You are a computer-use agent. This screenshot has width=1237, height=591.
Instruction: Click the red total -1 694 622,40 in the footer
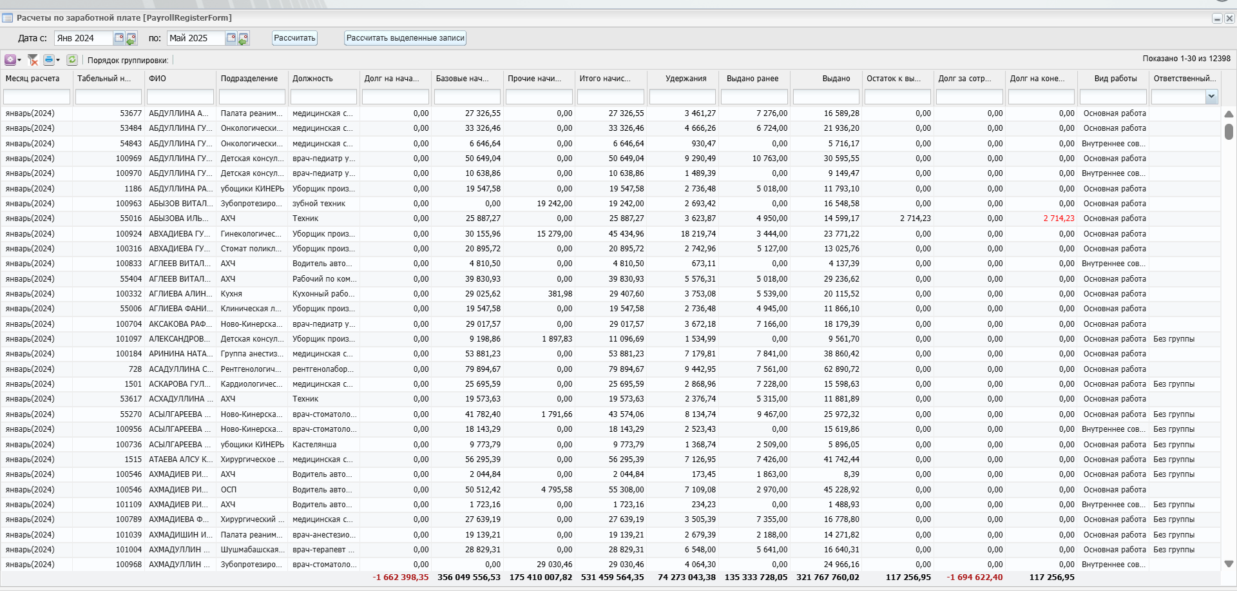(974, 577)
